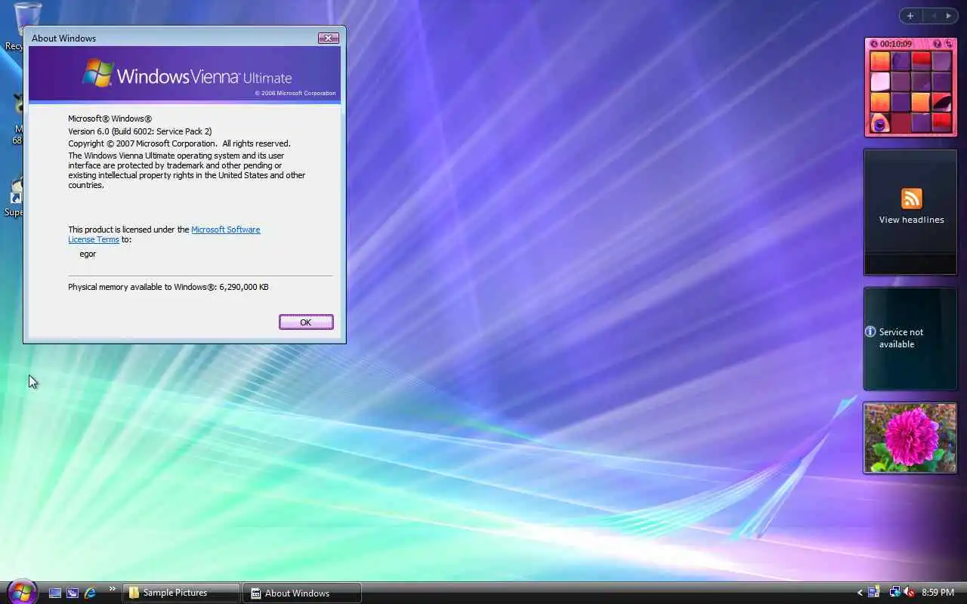Add a gadget with sidebar plus button
The image size is (967, 604).
pos(910,16)
